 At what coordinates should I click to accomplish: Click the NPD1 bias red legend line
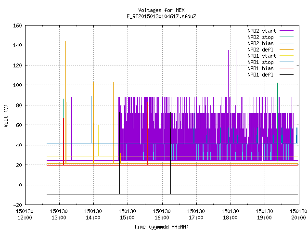coord(286,68)
